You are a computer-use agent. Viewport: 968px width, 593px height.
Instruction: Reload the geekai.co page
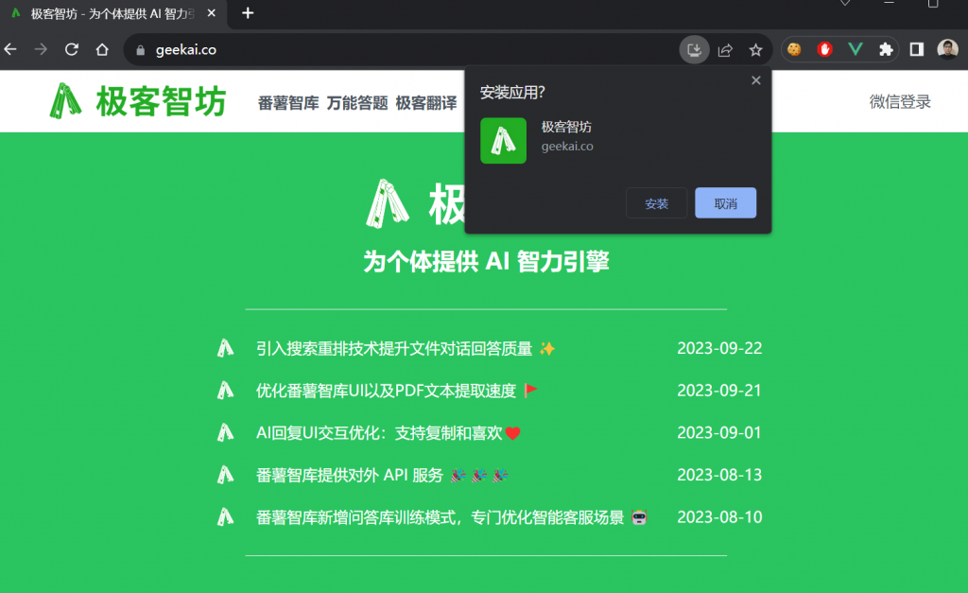pos(72,49)
